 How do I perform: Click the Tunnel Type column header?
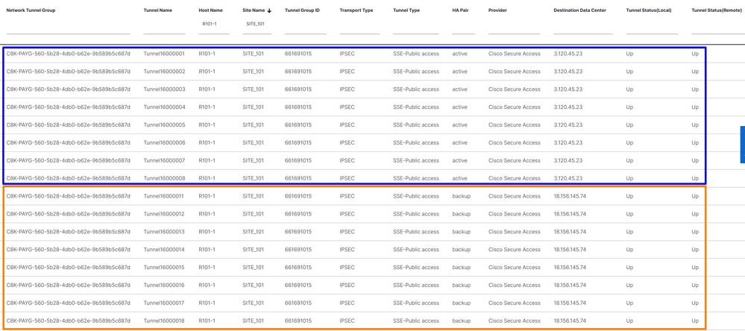coord(406,10)
